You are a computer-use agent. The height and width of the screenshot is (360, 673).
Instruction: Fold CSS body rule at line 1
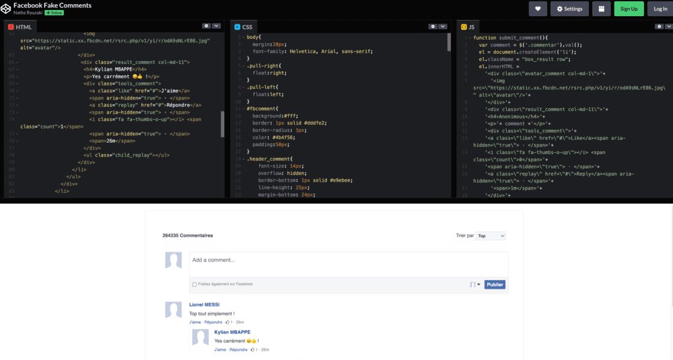tap(244, 38)
